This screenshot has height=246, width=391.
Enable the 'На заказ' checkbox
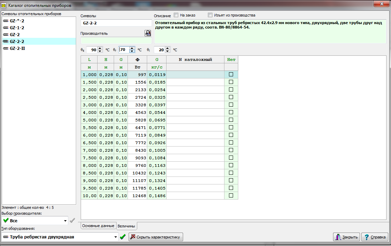176,15
